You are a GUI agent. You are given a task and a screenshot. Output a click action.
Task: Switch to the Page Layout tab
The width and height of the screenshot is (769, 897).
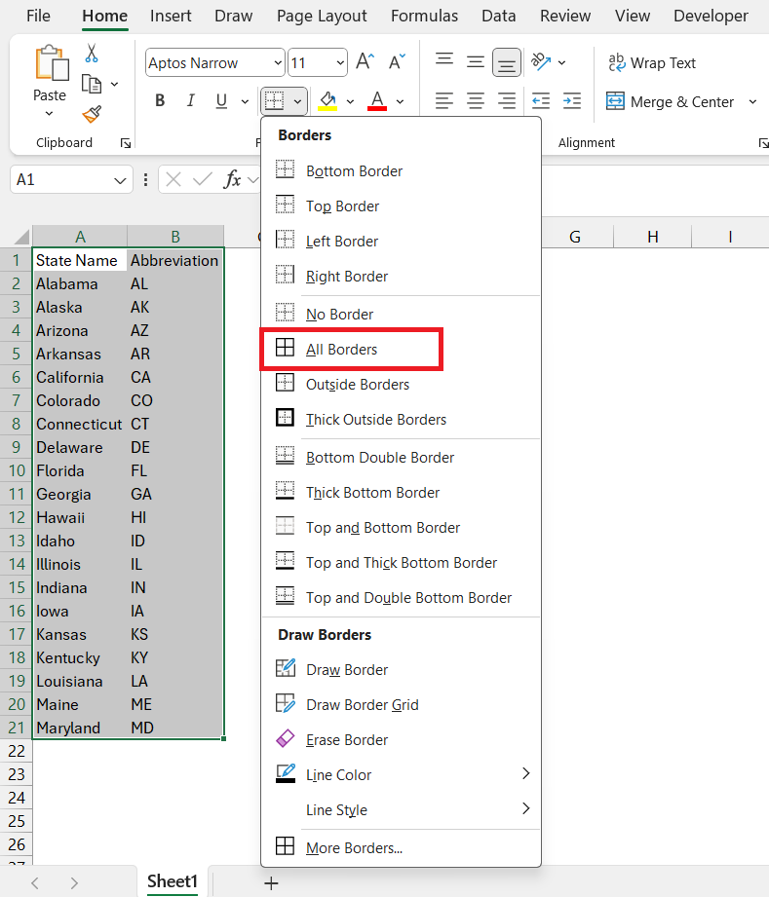[322, 16]
